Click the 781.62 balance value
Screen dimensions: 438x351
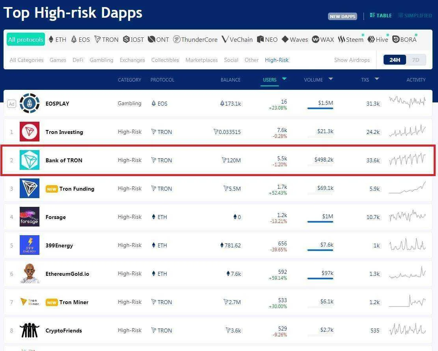pyautogui.click(x=231, y=245)
